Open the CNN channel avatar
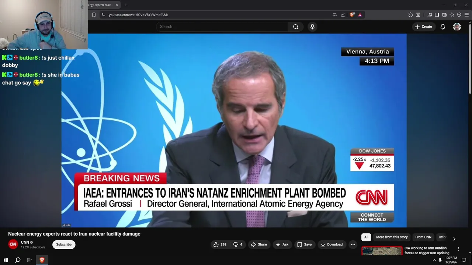Screen dimensions: 472x265 tap(13, 244)
